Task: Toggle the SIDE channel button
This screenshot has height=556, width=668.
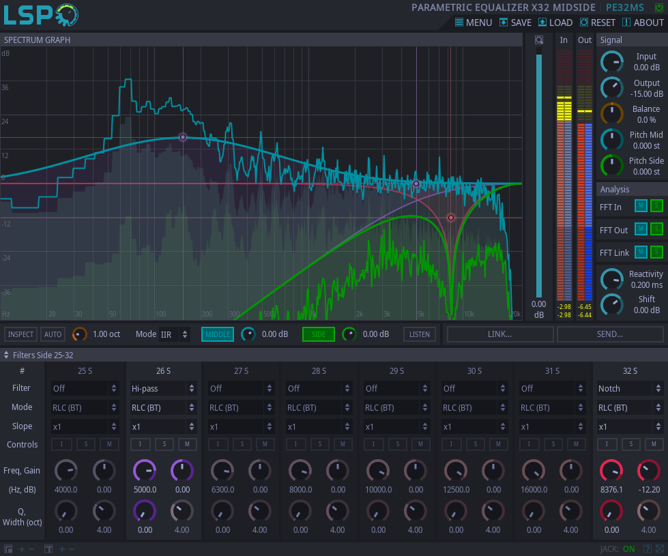Action: coord(318,334)
